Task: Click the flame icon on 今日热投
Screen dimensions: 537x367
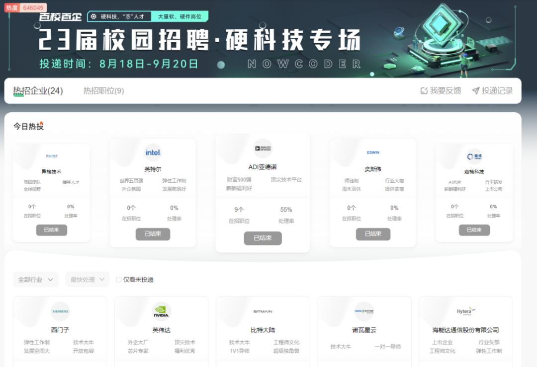Action: [41, 124]
